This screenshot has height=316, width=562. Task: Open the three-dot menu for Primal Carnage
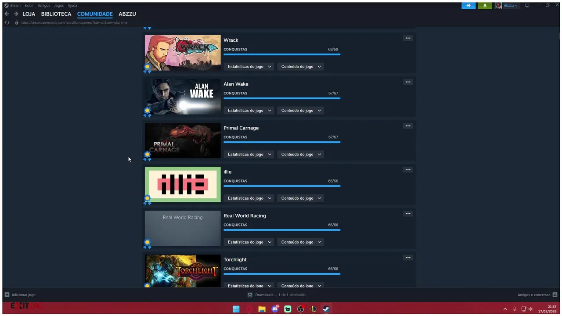tap(408, 126)
